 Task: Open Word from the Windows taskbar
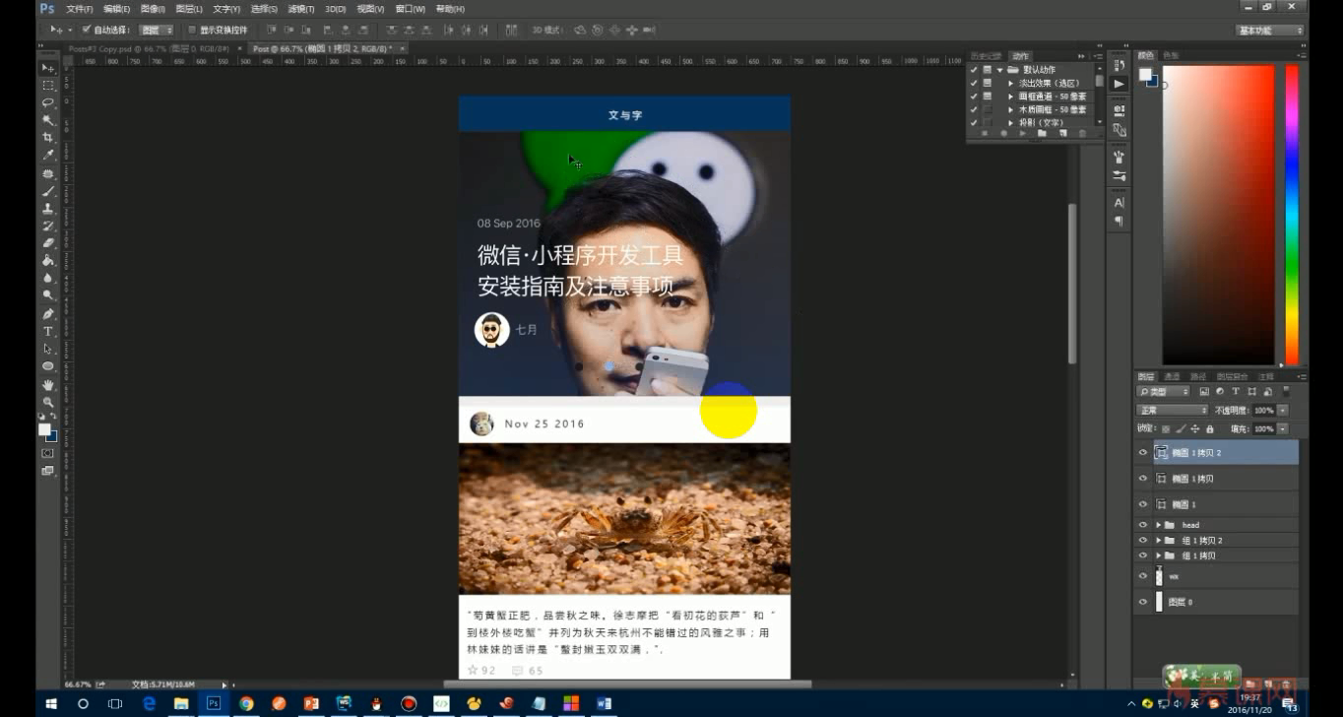pyautogui.click(x=604, y=703)
